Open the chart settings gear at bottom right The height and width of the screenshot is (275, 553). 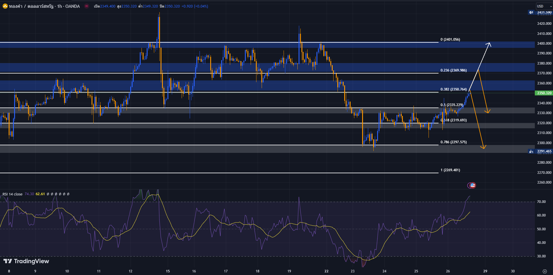(x=545, y=271)
